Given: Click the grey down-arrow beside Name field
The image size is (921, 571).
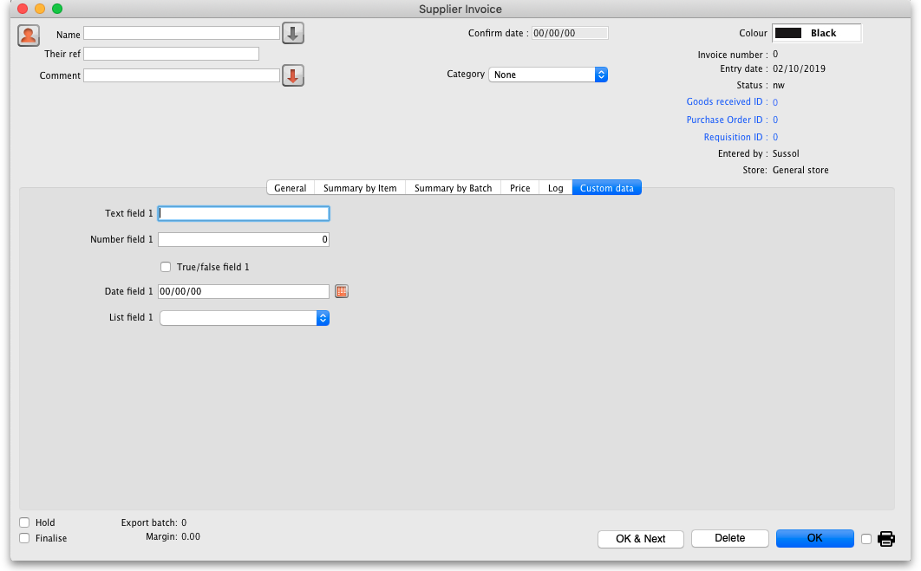Looking at the screenshot, I should coord(292,34).
